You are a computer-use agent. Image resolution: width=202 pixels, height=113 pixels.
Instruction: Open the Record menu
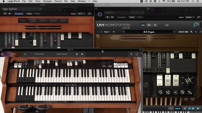tap(58, 1)
